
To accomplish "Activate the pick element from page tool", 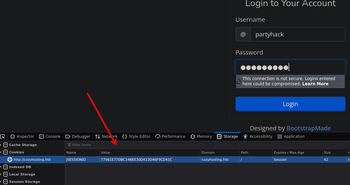I will [x=2, y=137].
